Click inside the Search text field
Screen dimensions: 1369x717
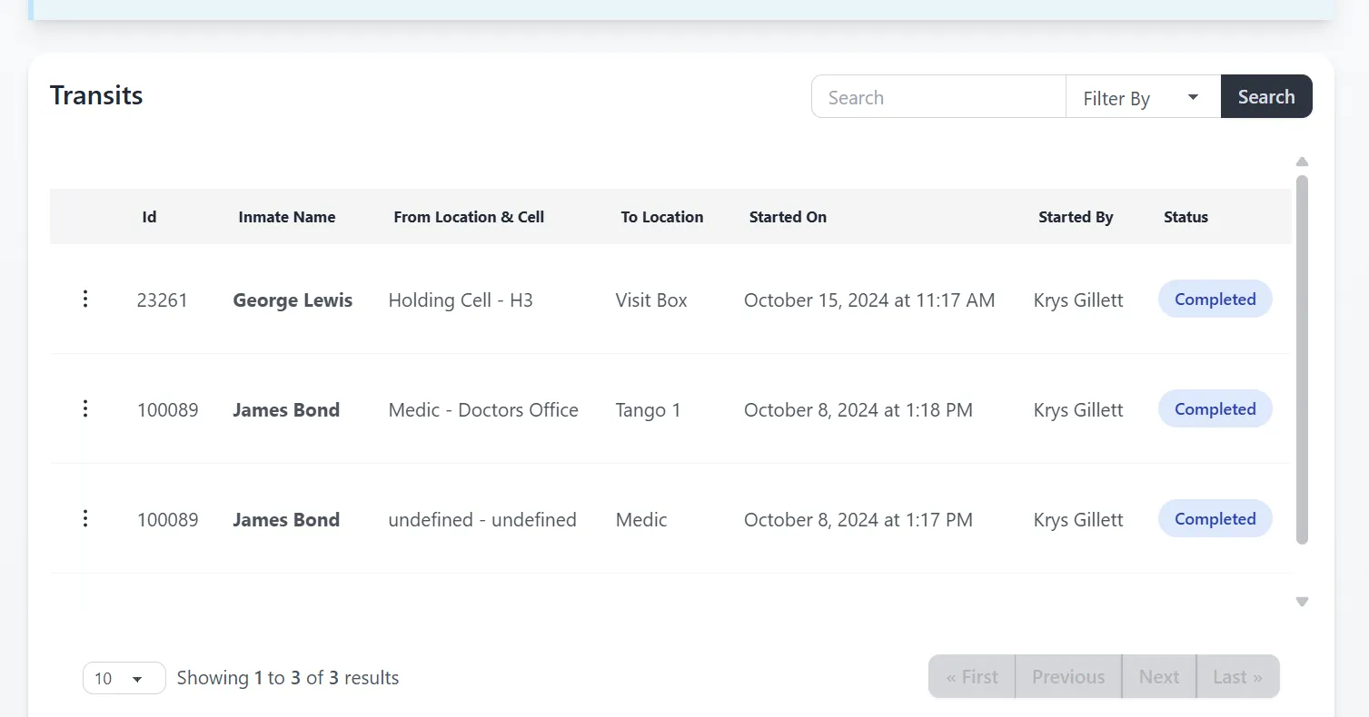(937, 97)
